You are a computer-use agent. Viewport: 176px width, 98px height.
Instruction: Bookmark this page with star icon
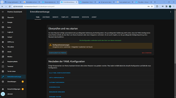152,7
